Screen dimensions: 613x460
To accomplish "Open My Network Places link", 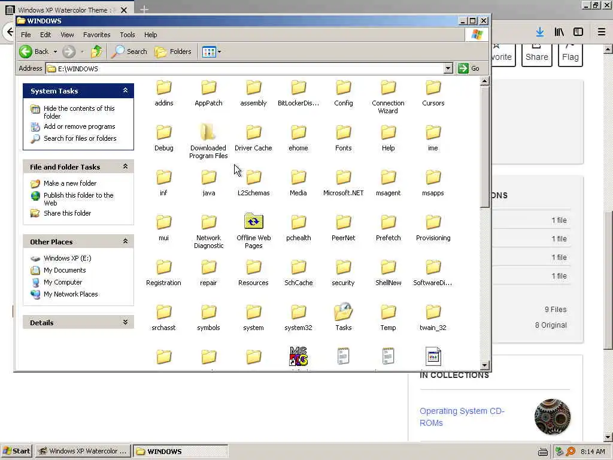I will pyautogui.click(x=71, y=294).
